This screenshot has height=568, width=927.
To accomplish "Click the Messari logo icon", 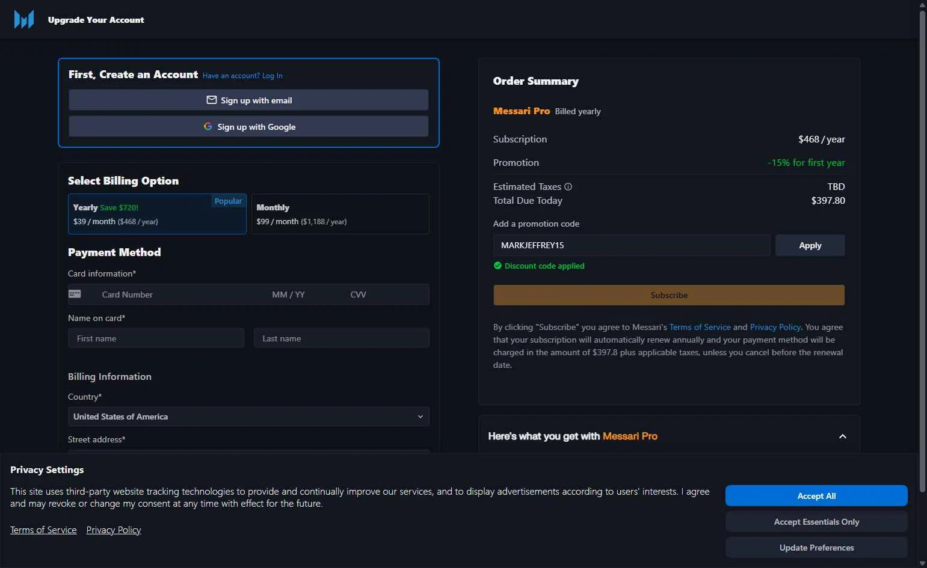I will point(24,20).
